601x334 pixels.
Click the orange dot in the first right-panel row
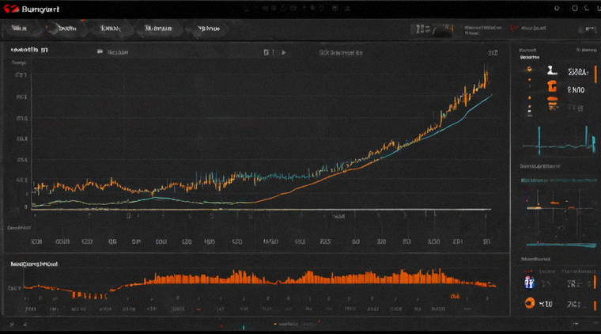coord(529,69)
